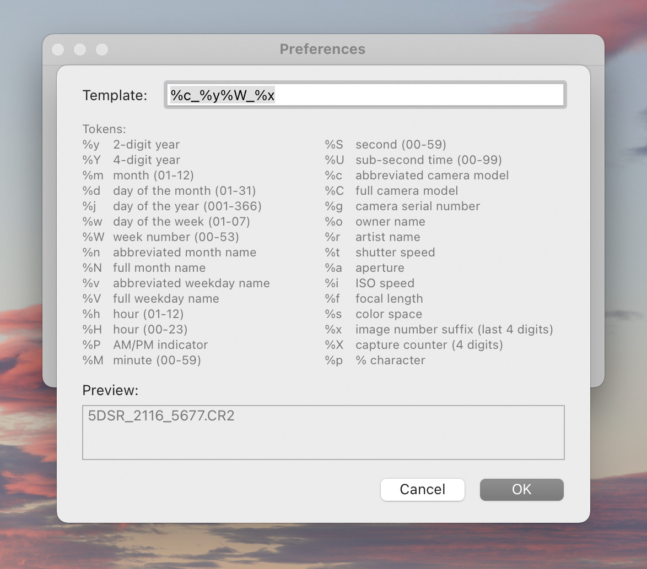
Task: Click 'minute (00-59)' token text
Action: pos(157,360)
